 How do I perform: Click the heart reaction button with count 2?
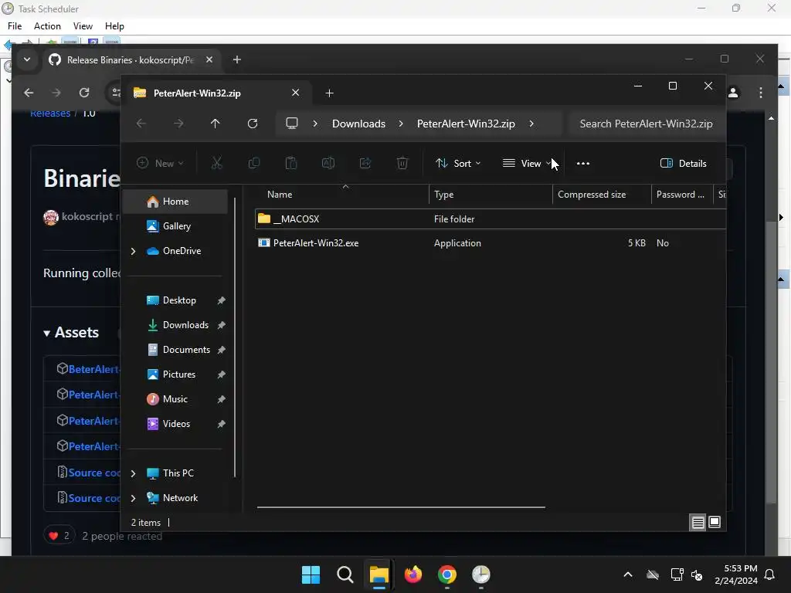tap(59, 536)
